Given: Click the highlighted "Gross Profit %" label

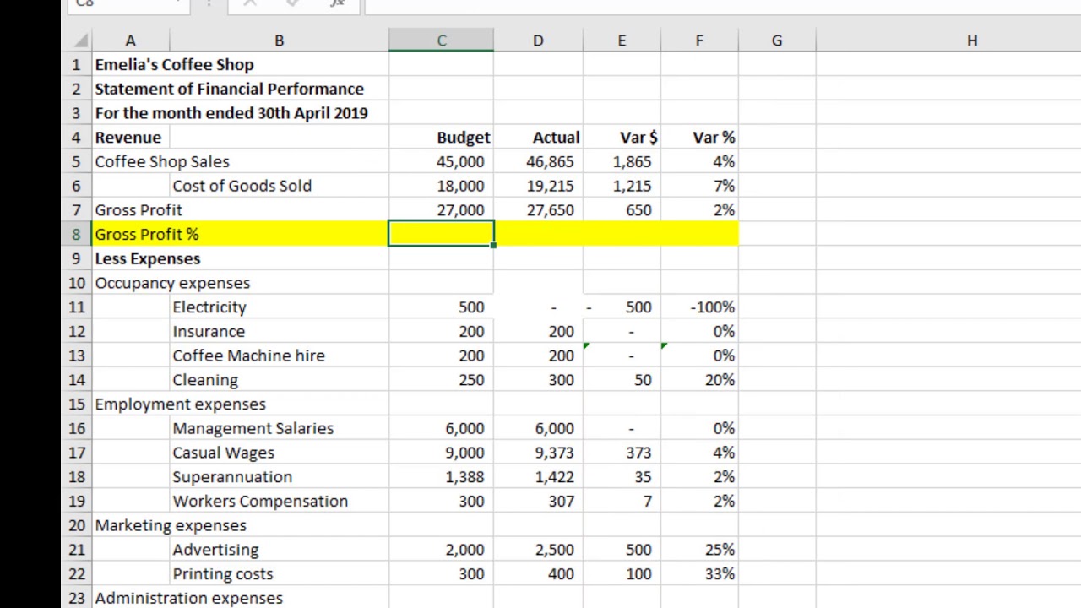Looking at the screenshot, I should pyautogui.click(x=147, y=234).
